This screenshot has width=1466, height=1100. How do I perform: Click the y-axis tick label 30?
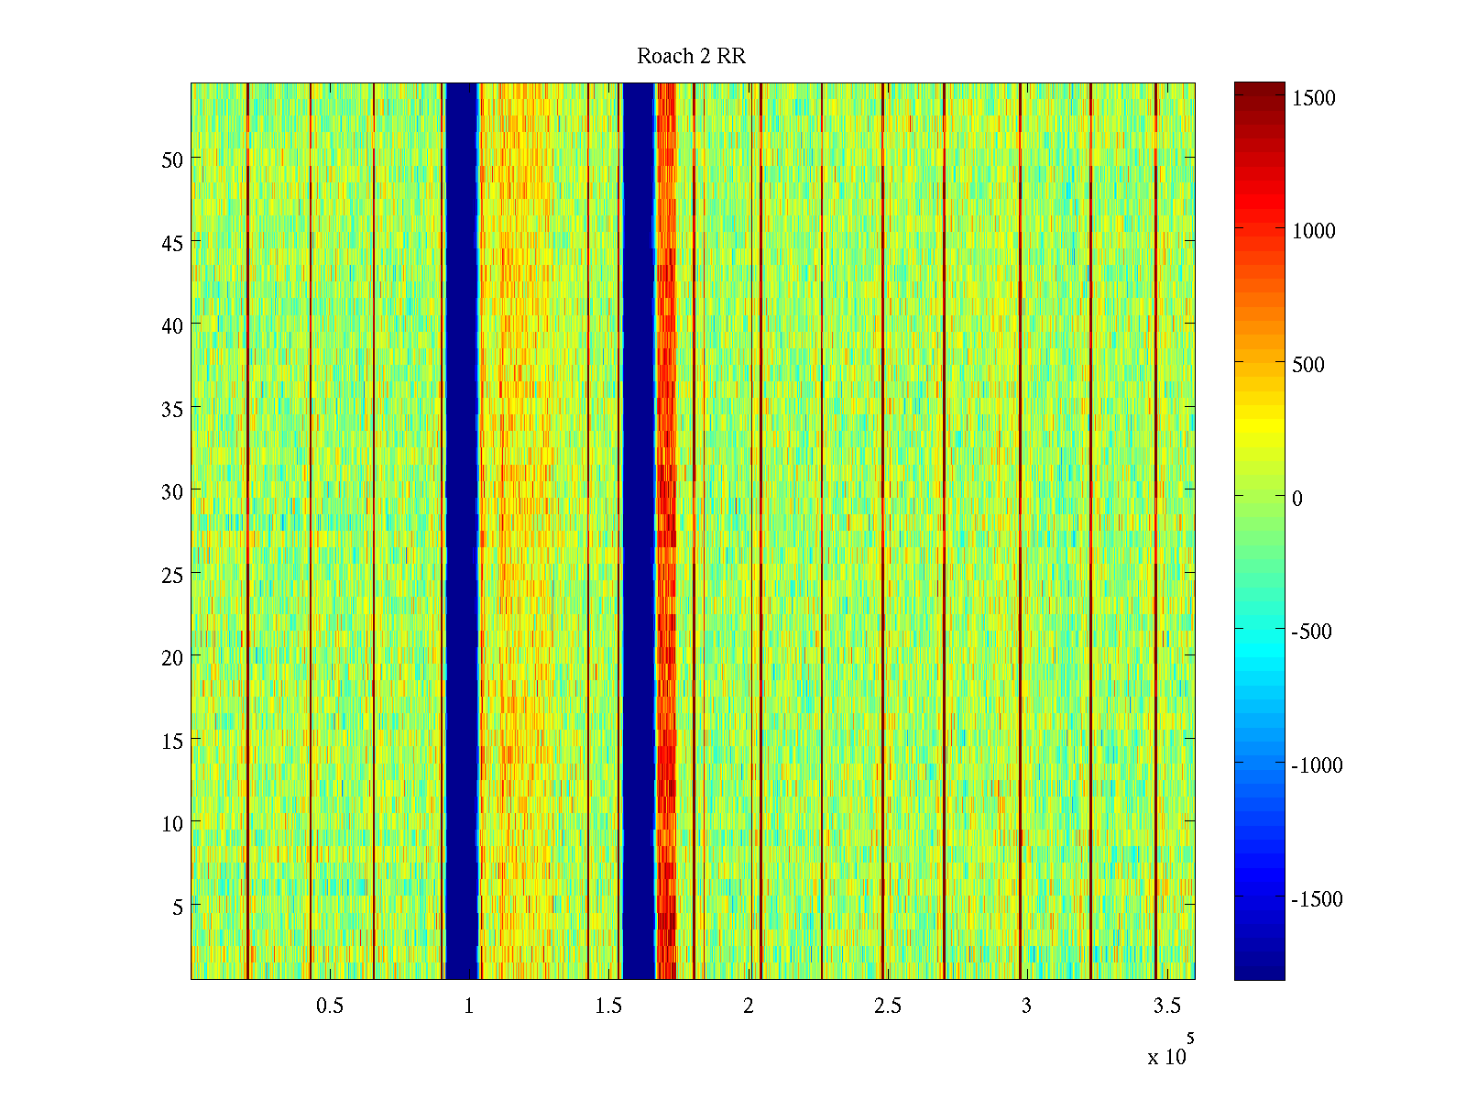click(172, 491)
